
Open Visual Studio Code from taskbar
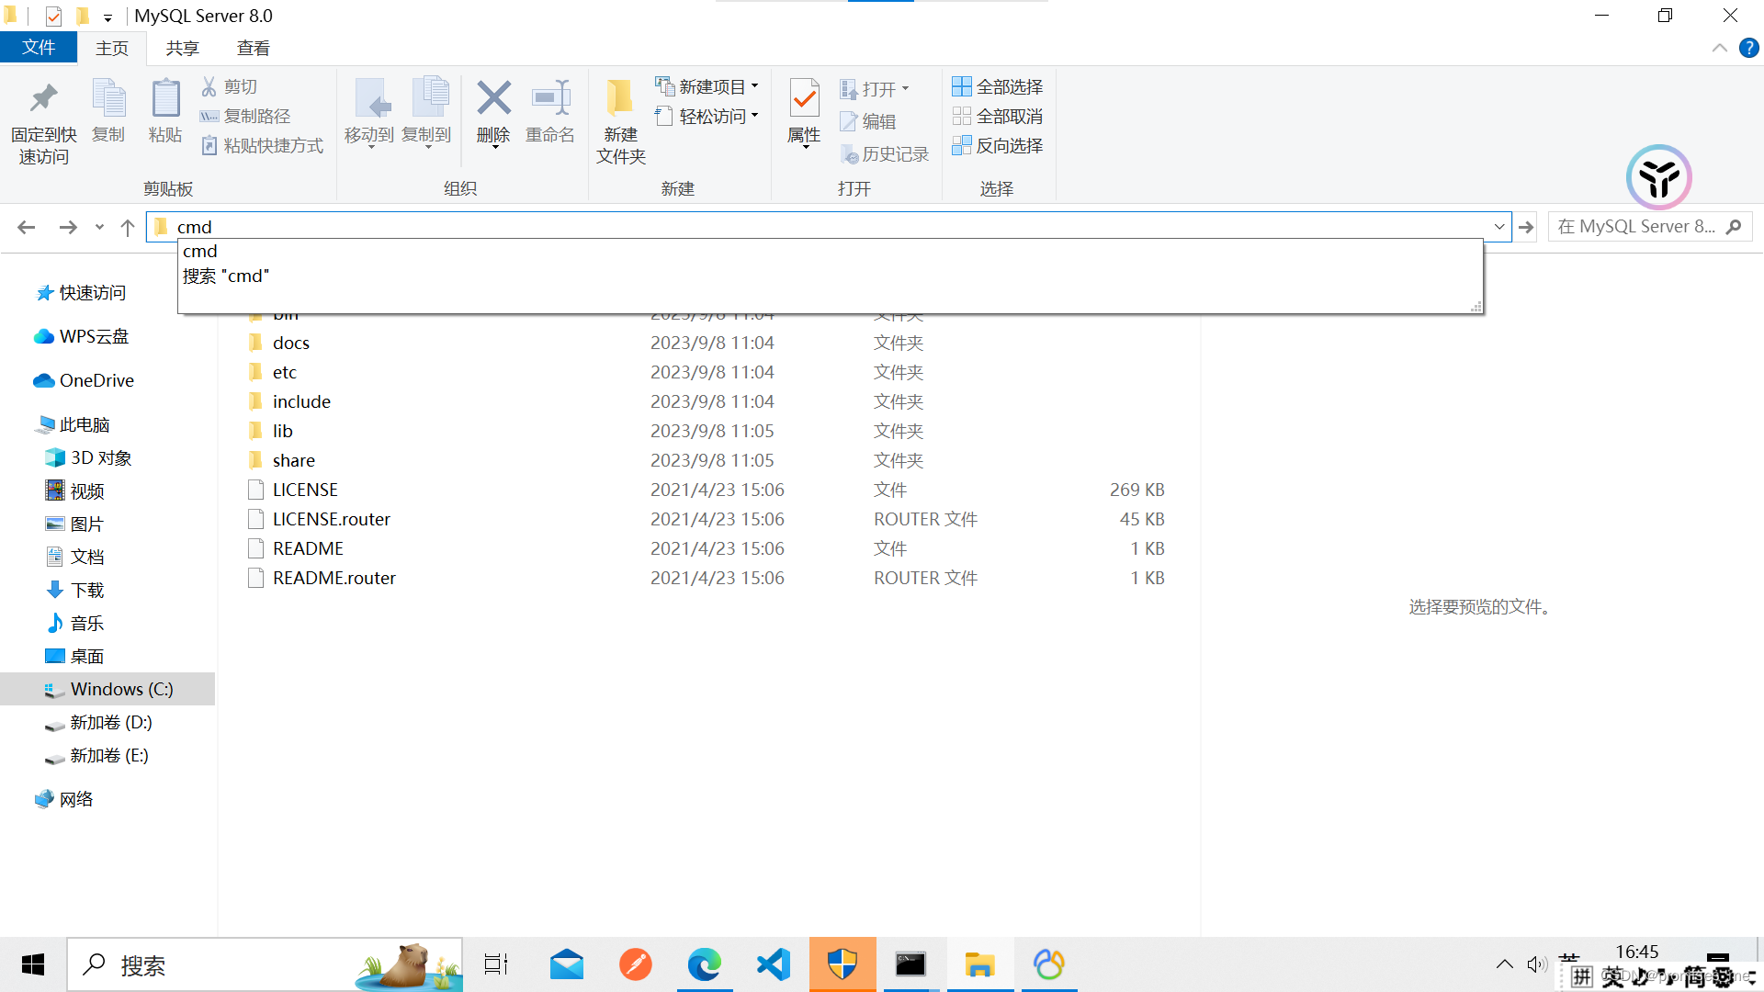773,964
